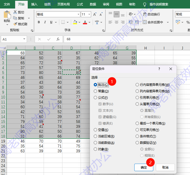Screen dimensions: 190x175
Task: Toggle Italic formatting
Action: [45, 22]
